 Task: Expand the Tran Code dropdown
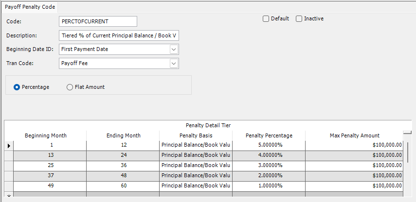pos(174,64)
